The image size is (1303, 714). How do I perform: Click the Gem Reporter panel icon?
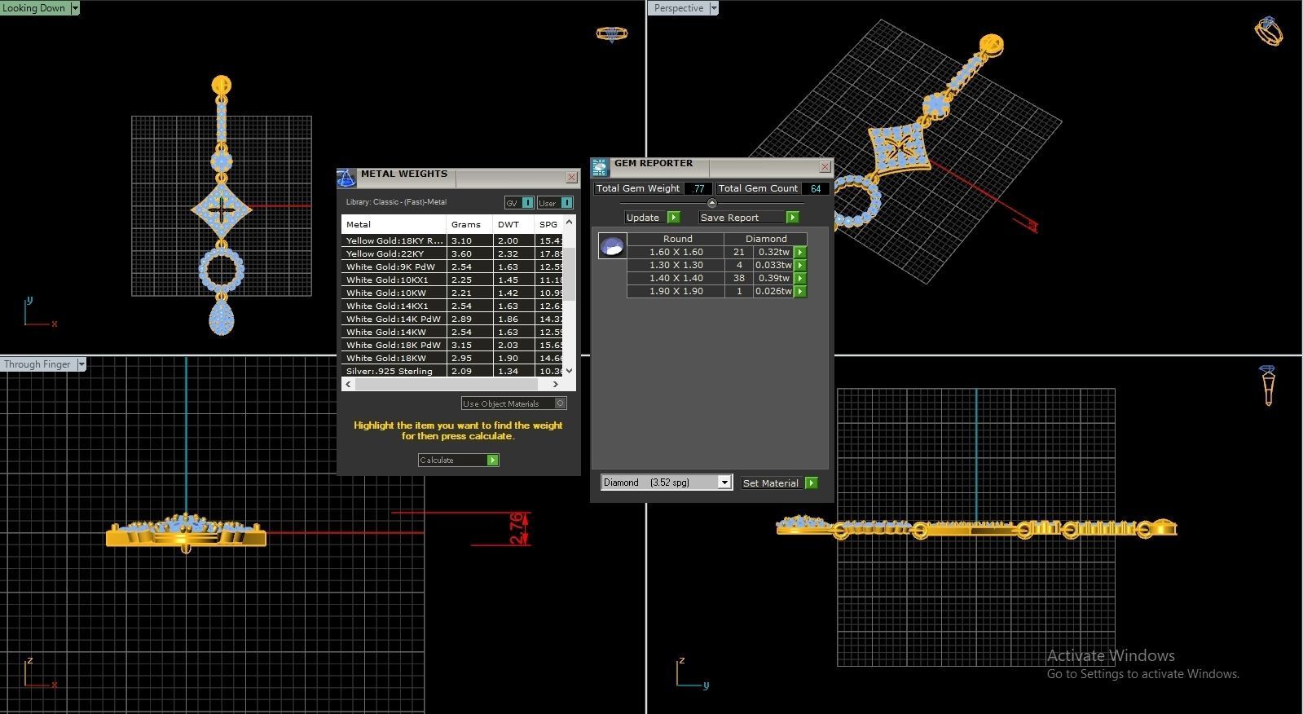pos(601,168)
